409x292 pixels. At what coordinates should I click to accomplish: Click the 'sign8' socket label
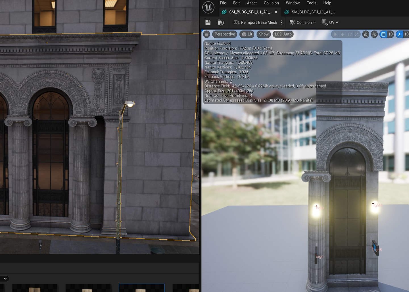point(377,250)
